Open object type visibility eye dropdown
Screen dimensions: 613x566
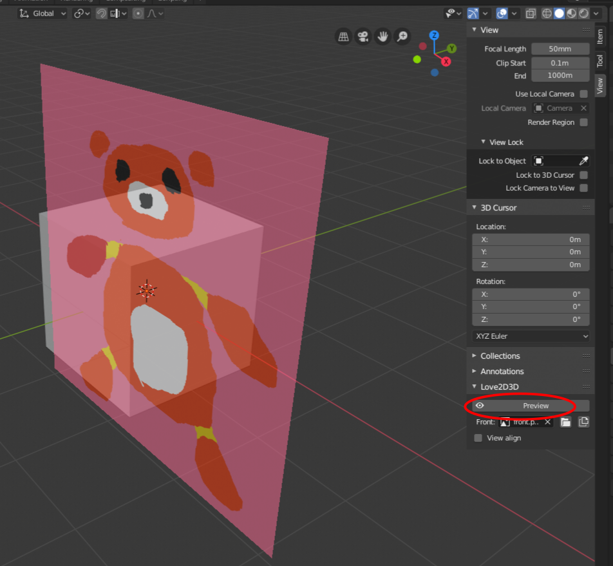click(x=453, y=14)
